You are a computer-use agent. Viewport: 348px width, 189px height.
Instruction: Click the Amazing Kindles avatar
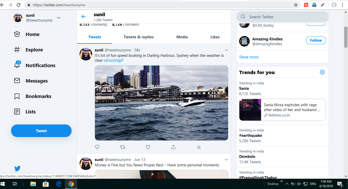[244, 41]
